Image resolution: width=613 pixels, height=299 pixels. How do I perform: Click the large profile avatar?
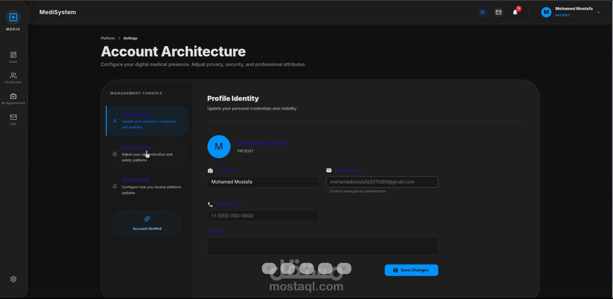coord(219,147)
